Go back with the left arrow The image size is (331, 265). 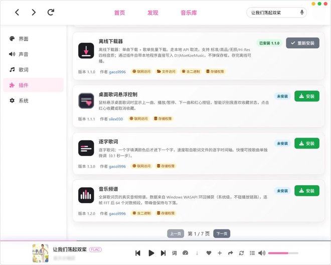pos(17,13)
